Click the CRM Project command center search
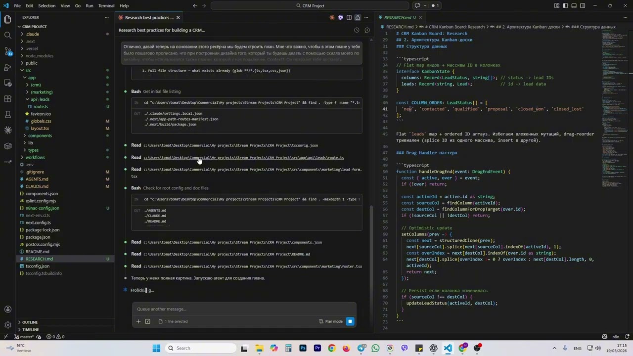633x356 pixels. tap(310, 5)
